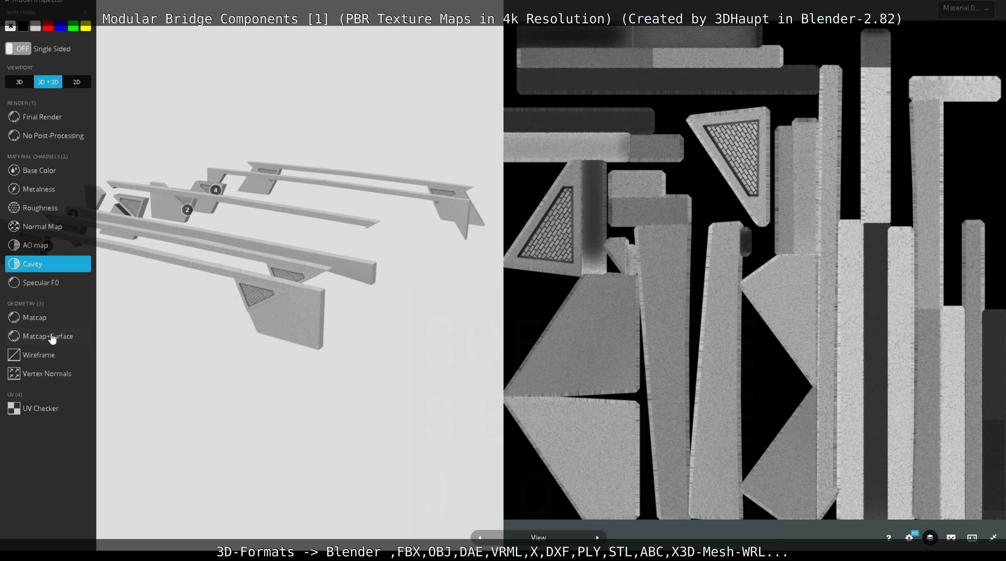Switch viewport to 2D only
The image size is (1006, 561).
pyautogui.click(x=77, y=82)
